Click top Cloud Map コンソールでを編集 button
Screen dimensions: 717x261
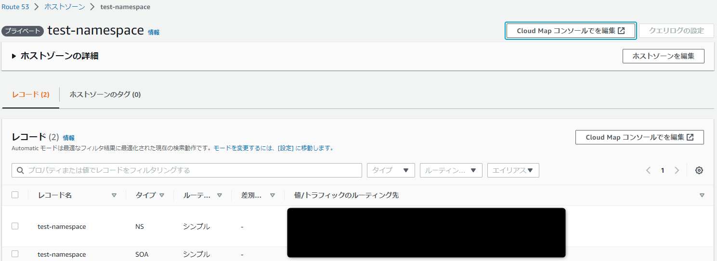571,31
